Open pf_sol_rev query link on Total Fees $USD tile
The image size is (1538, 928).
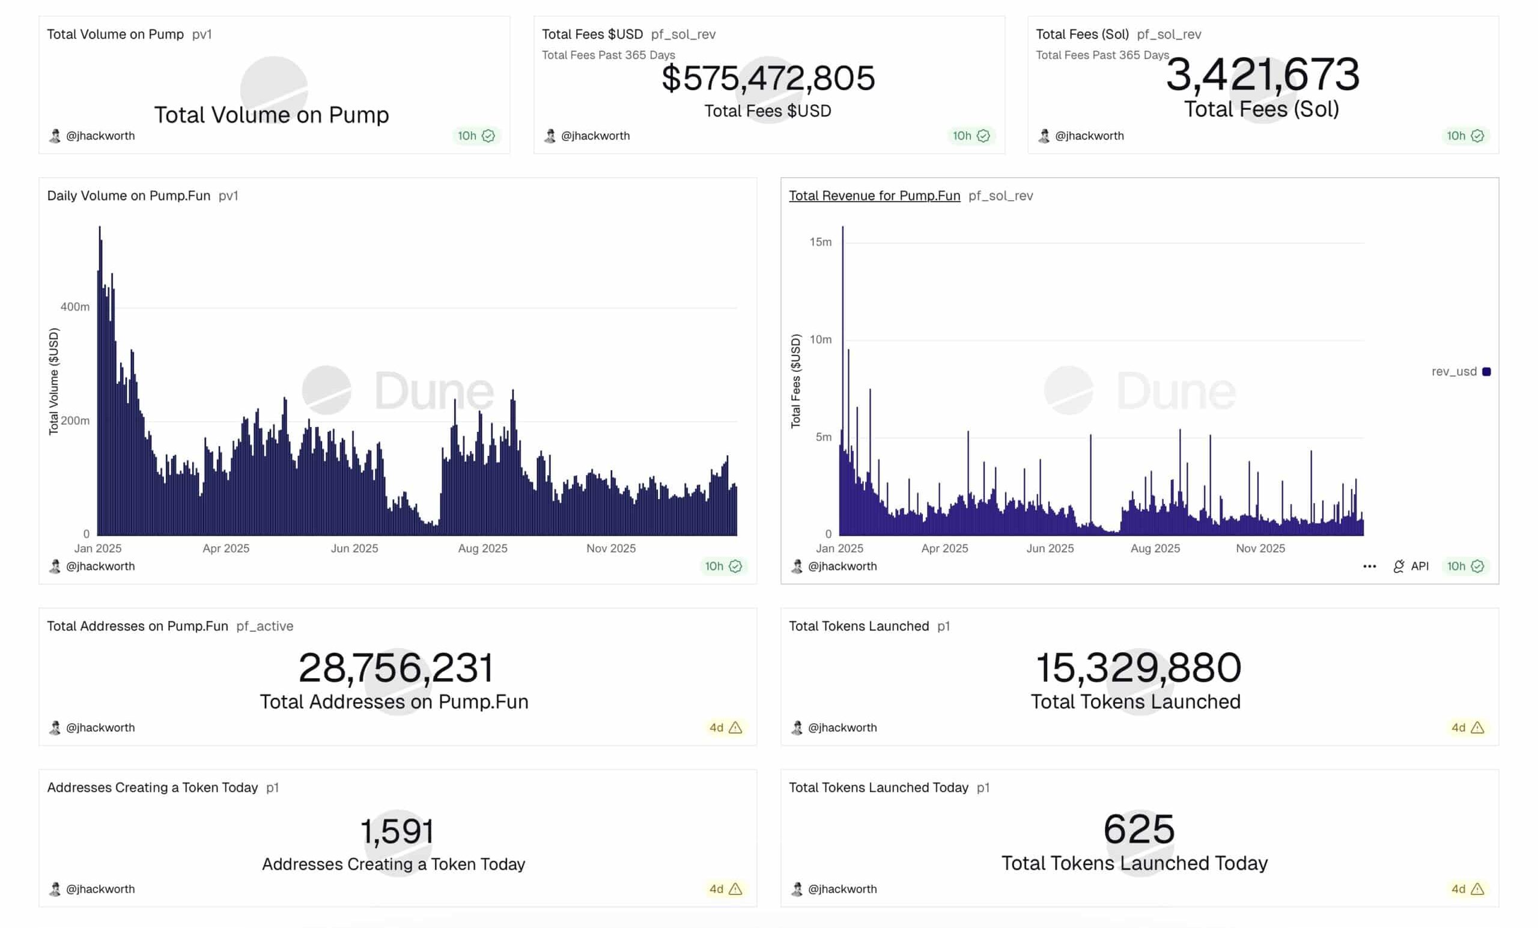(684, 34)
